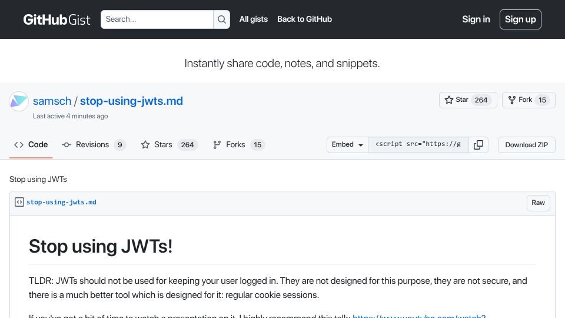Image resolution: width=565 pixels, height=318 pixels.
Task: Click the Download ZIP button
Action: [x=526, y=145]
